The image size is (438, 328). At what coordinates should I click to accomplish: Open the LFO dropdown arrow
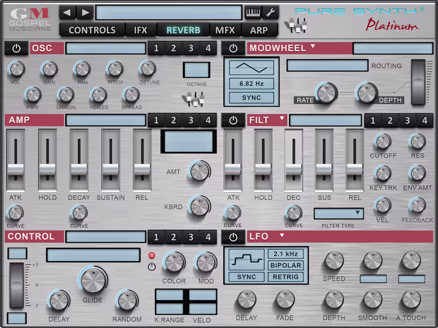[x=282, y=236]
